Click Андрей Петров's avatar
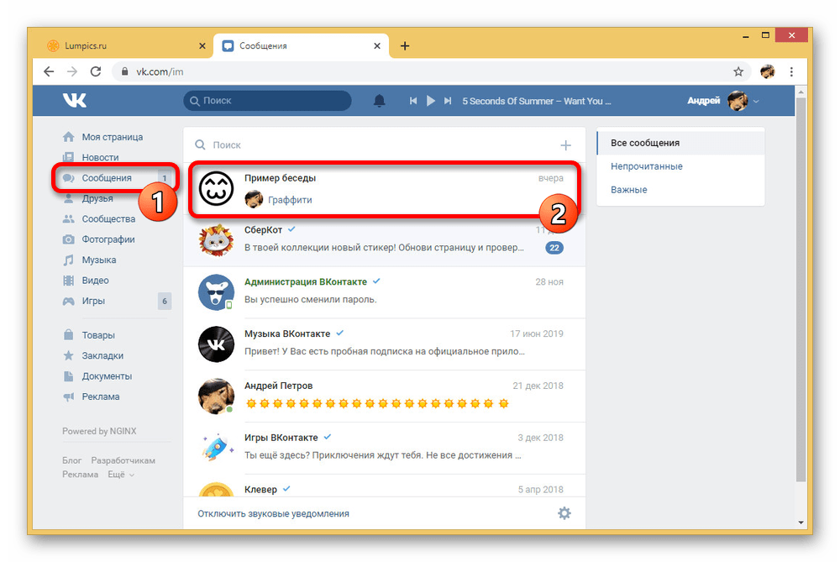 click(x=216, y=396)
